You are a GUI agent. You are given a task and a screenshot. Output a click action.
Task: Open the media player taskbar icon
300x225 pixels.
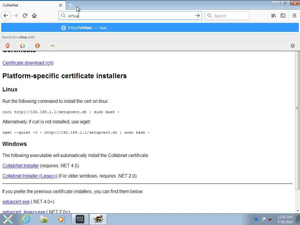click(61, 219)
